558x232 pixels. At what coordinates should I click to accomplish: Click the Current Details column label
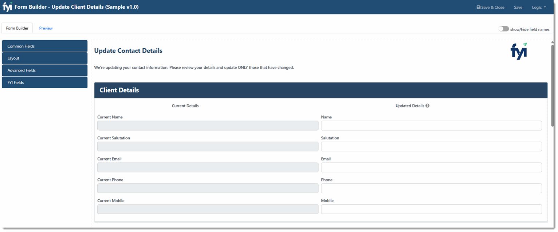185,106
